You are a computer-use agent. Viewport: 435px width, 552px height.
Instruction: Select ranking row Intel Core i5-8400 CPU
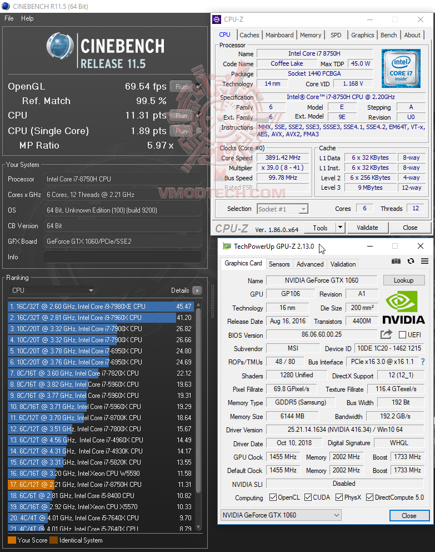click(x=101, y=495)
